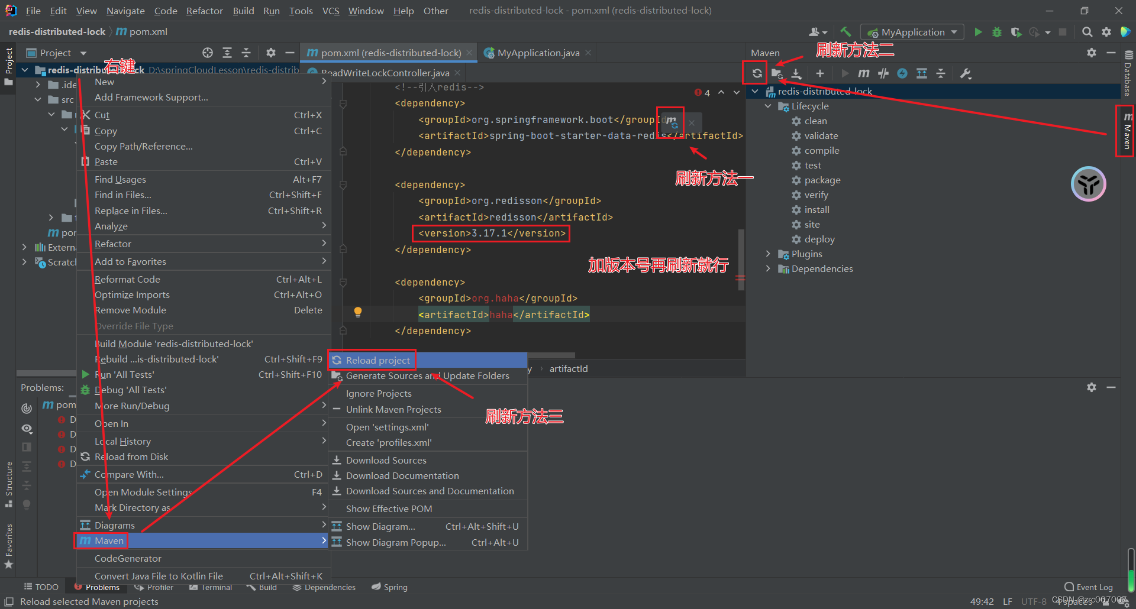This screenshot has height=609, width=1136.
Task: Collapse all in Project panel toolbar
Action: click(246, 53)
